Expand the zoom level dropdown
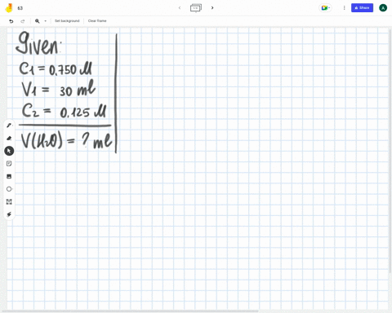Screen dimensions: 392x313 (46, 21)
